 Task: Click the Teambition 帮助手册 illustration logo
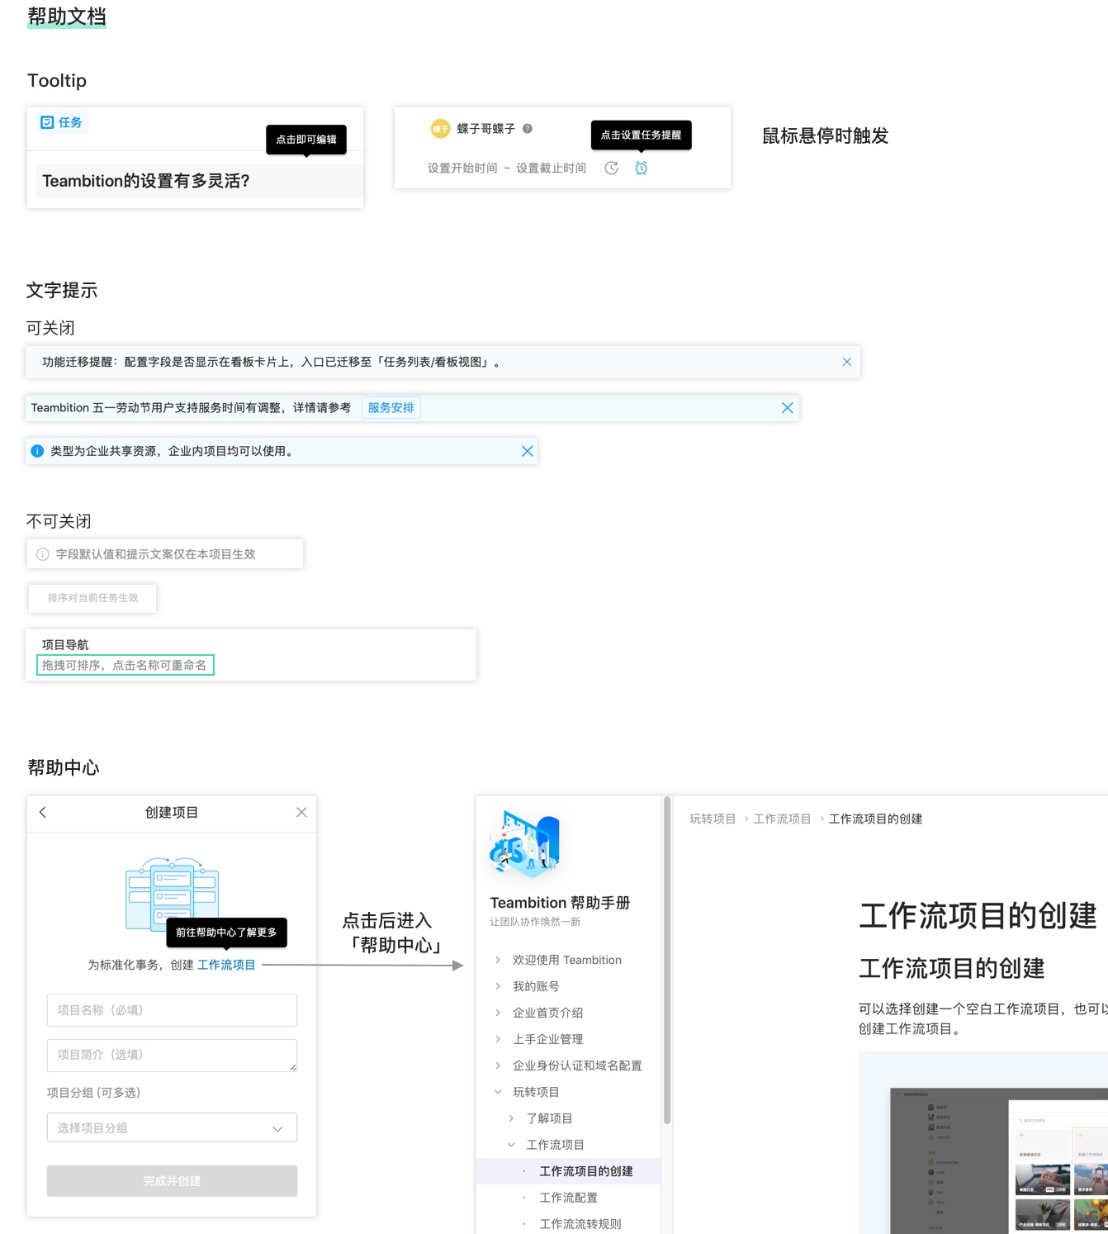pyautogui.click(x=525, y=843)
